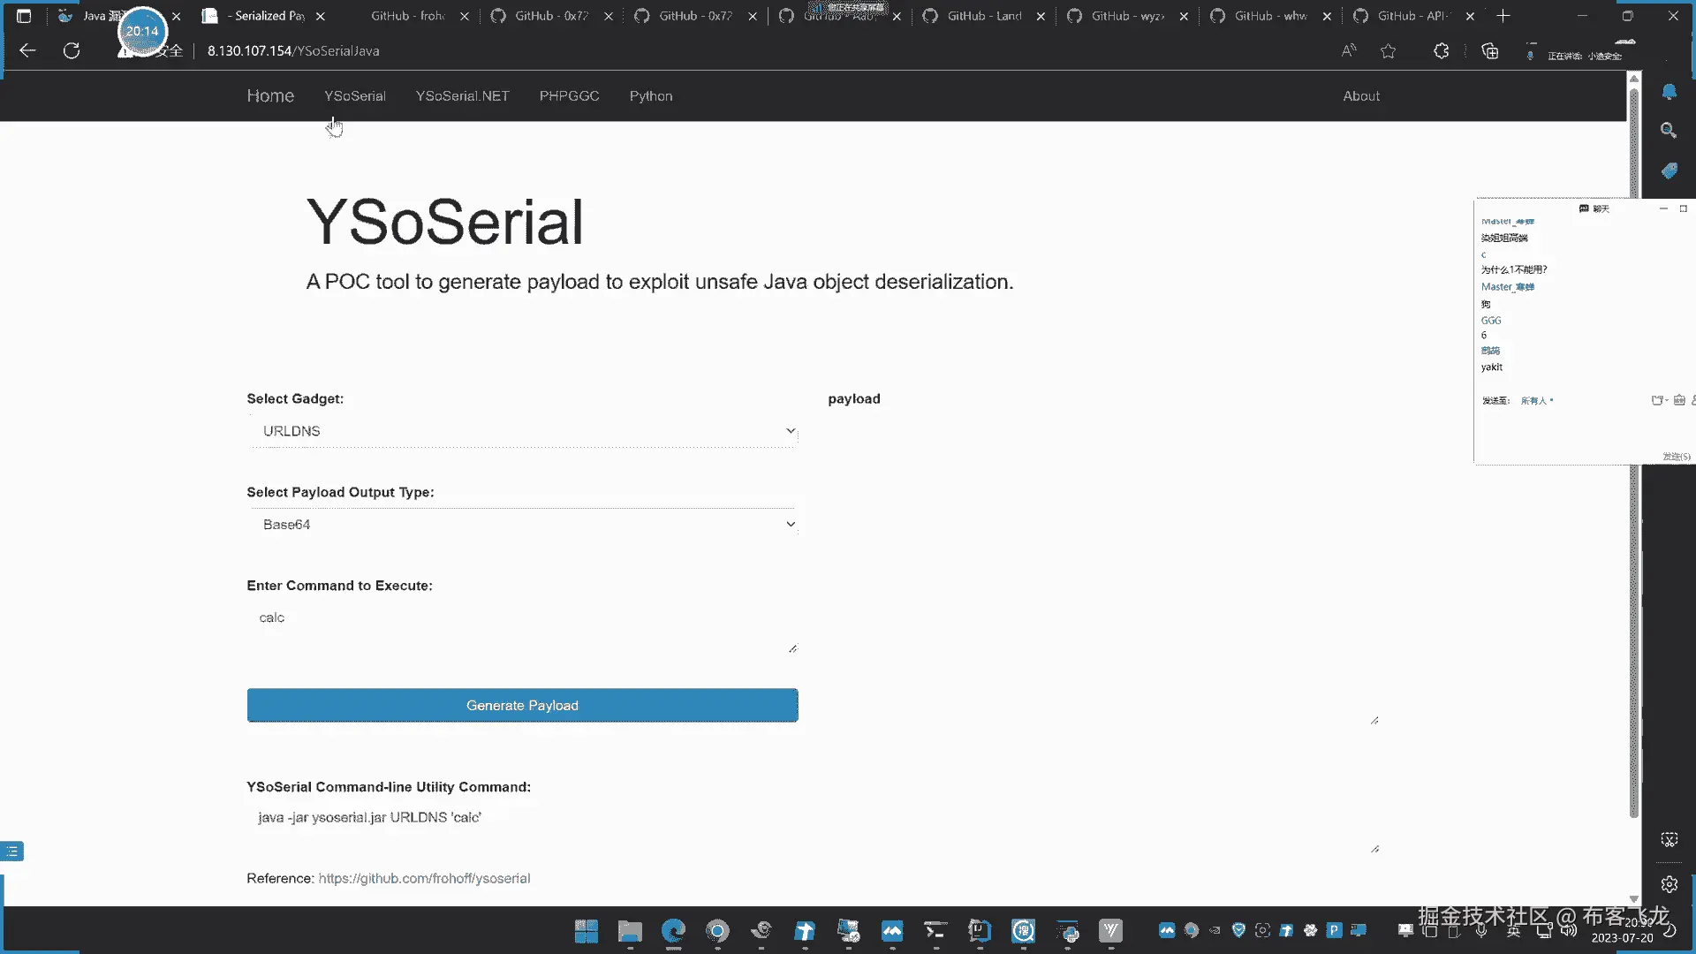Click the blue bell icon in sidebar

[x=1669, y=92]
